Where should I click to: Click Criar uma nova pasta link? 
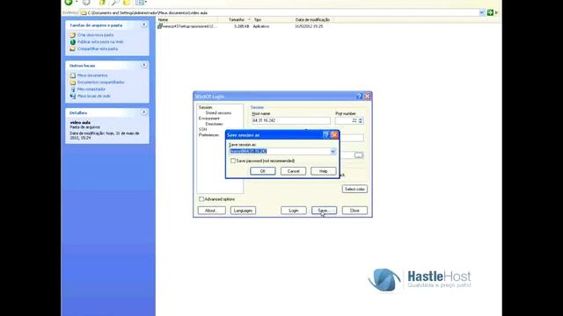point(96,35)
